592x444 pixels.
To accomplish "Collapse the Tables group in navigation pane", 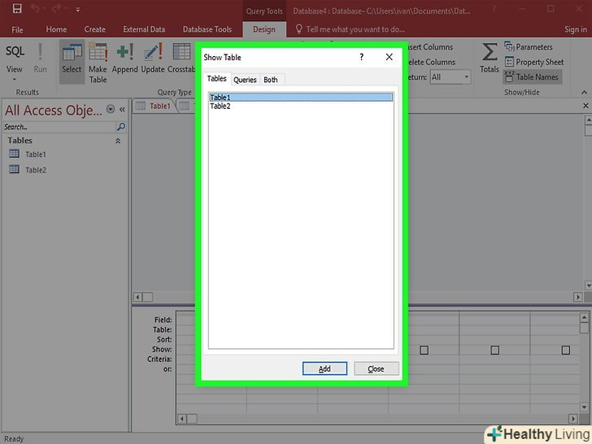I will (117, 141).
